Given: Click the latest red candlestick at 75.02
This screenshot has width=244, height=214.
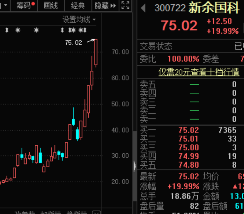Looking at the screenshot, I should (x=96, y=52).
